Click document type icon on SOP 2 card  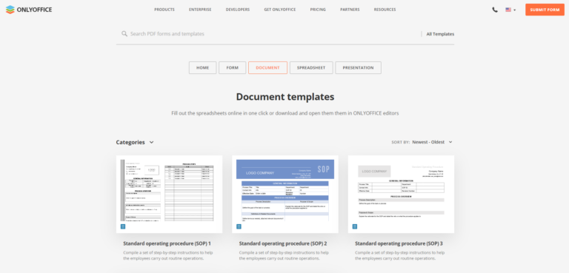coord(239,226)
